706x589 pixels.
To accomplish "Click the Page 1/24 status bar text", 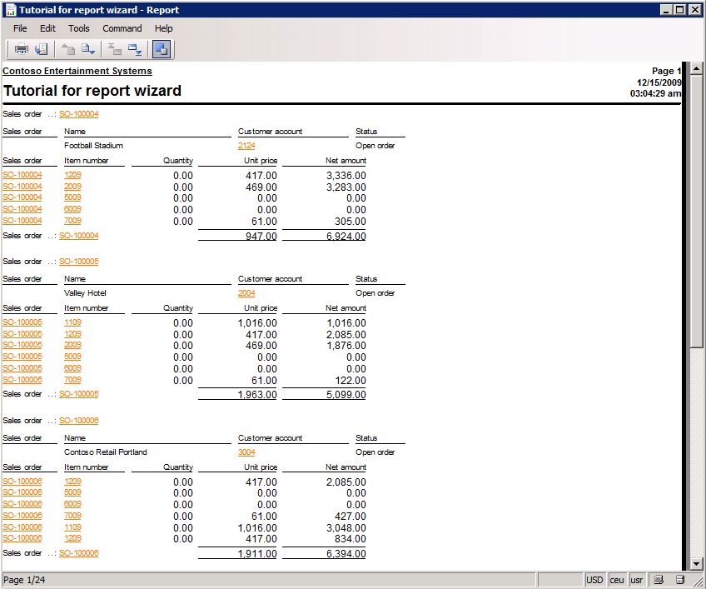I will click(x=24, y=580).
